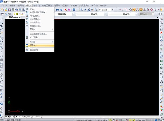Click the Mirror triangle icon in right toolbar
This screenshot has height=121, width=164.
click(x=161, y=45)
